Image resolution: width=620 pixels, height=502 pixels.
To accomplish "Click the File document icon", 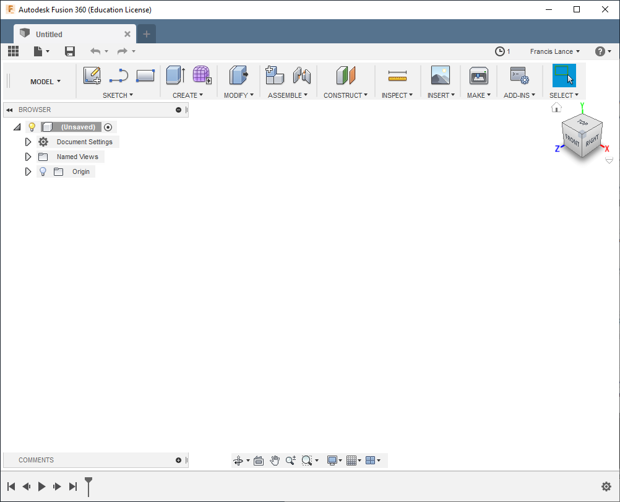I will click(x=38, y=51).
